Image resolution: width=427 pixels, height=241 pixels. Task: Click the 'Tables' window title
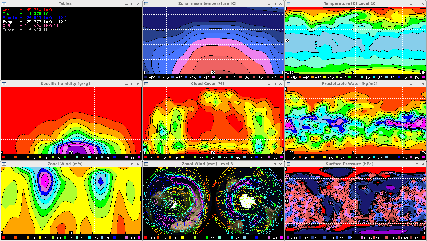pyautogui.click(x=65, y=3)
